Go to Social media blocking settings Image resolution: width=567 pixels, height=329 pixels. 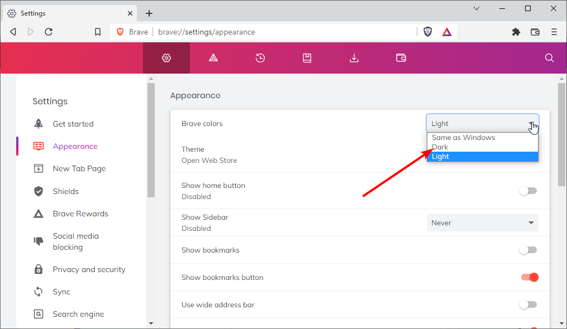pos(75,241)
